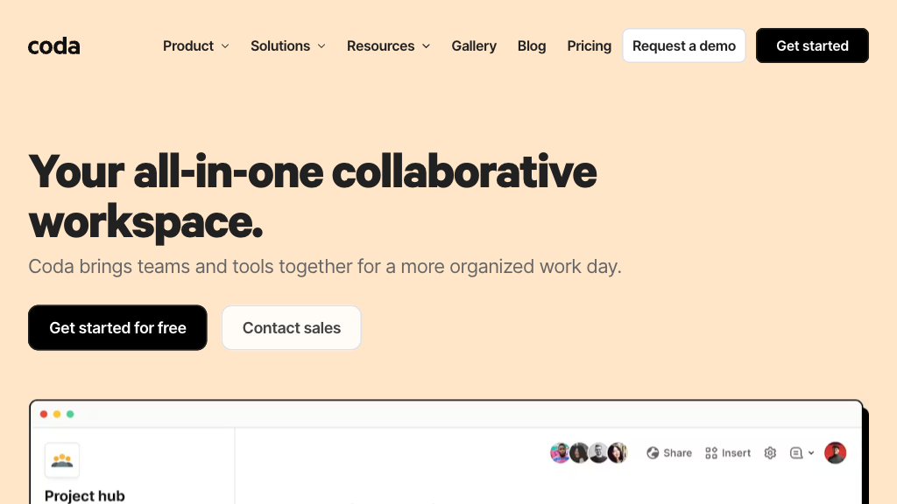Image resolution: width=897 pixels, height=504 pixels.
Task: Open the Gallery page
Action: tap(474, 46)
